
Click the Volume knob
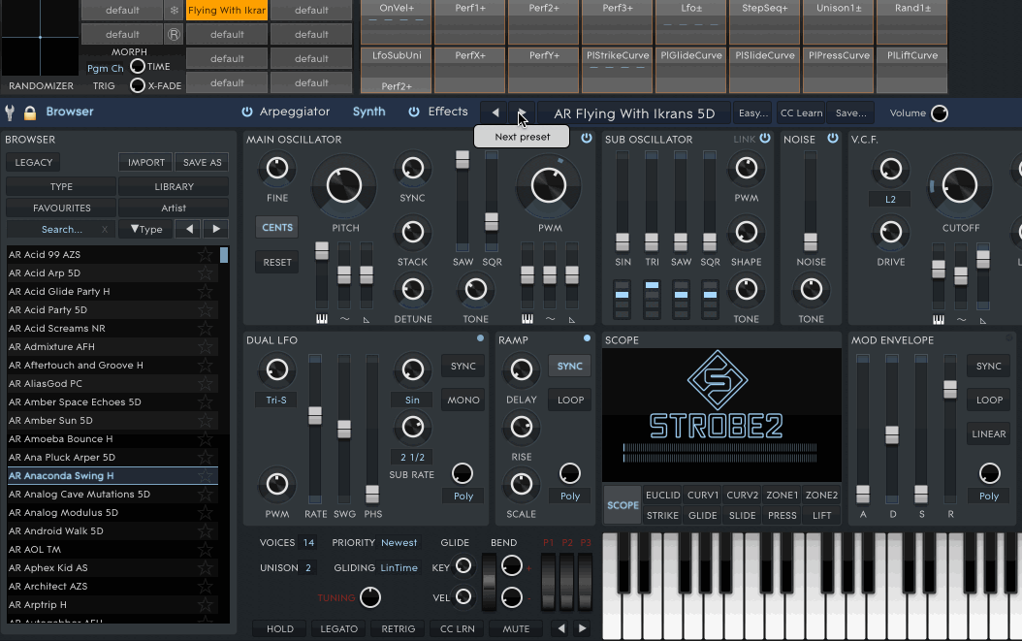point(940,113)
